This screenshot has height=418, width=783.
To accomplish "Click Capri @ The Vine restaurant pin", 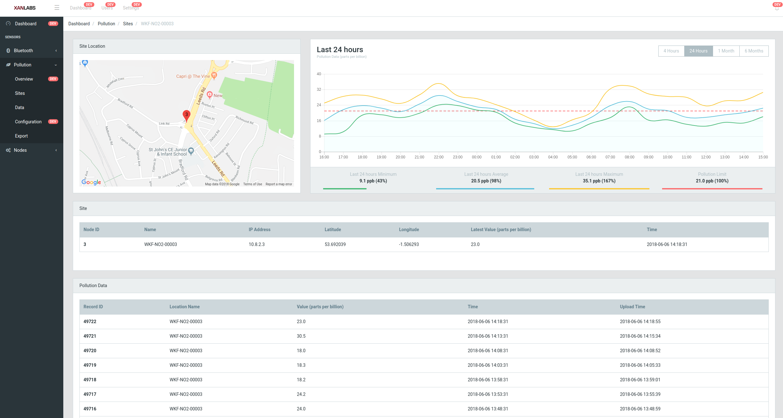I will [214, 76].
